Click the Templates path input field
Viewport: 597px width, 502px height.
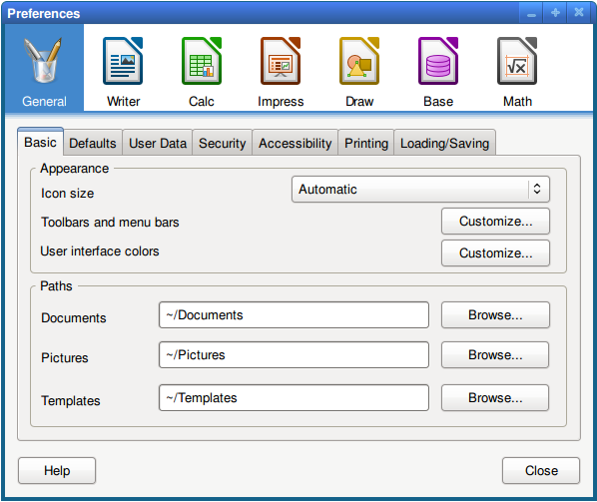[294, 398]
